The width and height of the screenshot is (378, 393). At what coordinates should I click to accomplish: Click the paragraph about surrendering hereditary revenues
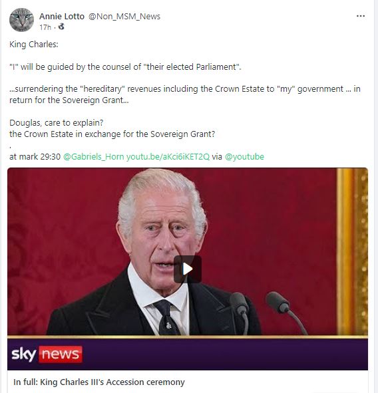[185, 94]
